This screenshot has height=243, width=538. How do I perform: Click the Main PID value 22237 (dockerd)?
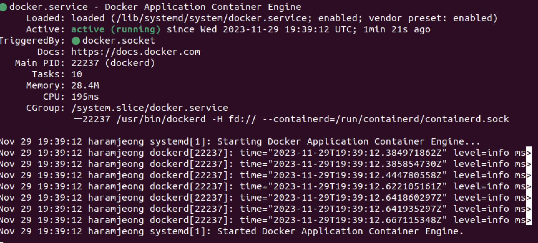point(113,63)
